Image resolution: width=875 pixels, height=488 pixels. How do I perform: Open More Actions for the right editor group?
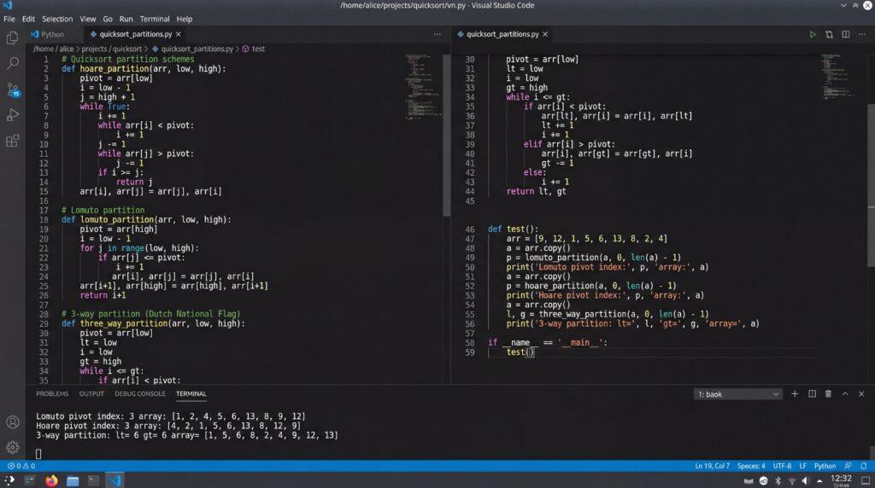[x=862, y=34]
